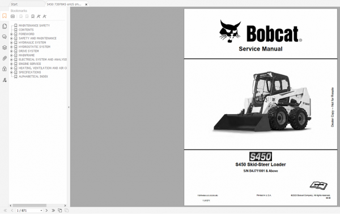Click the bookmark icon beside CONTENTS
Screen dimensions: 340x214
[16, 30]
